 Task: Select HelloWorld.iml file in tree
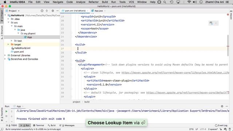coord(22,48)
